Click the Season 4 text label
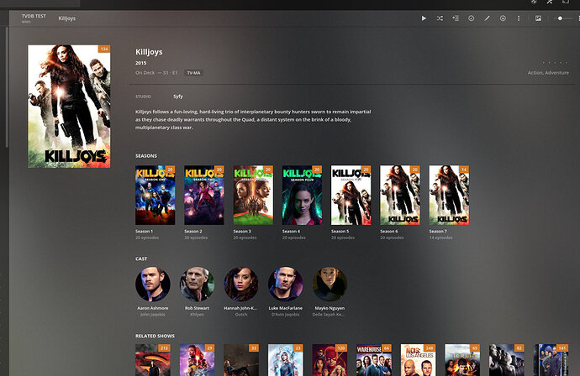The height and width of the screenshot is (376, 580). click(x=291, y=231)
